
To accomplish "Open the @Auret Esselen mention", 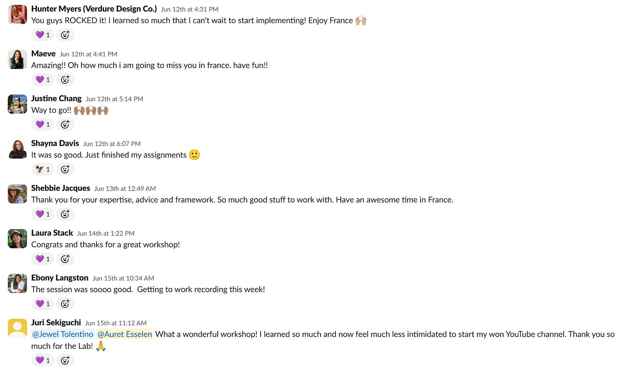I will (125, 334).
